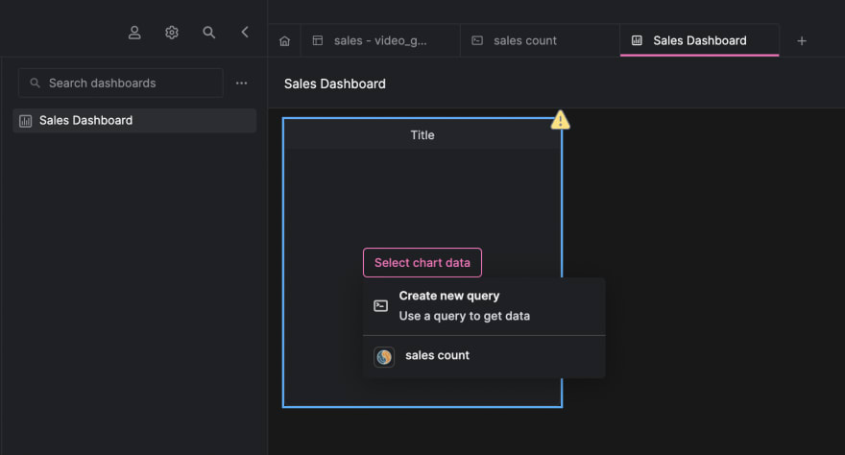Viewport: 845px width, 455px height.
Task: Click the terminal icon beside Create new query
Action: coord(380,306)
